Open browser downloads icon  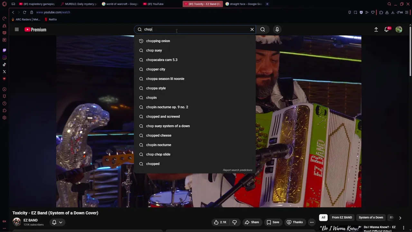click(x=393, y=12)
